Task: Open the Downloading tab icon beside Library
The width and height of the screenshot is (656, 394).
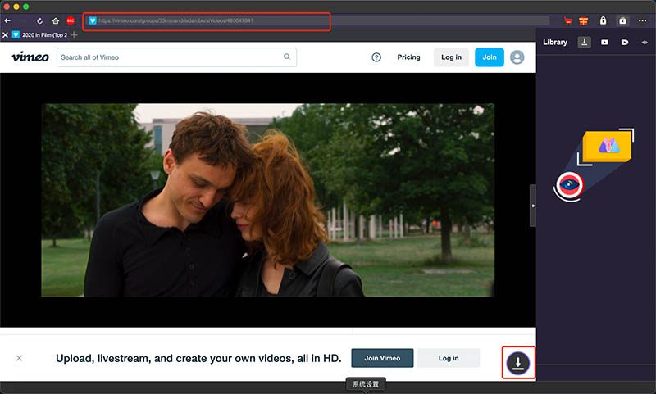Action: click(585, 43)
